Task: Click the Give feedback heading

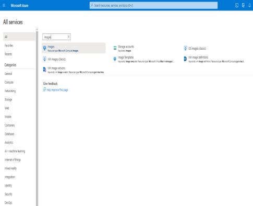Action: 51,84
